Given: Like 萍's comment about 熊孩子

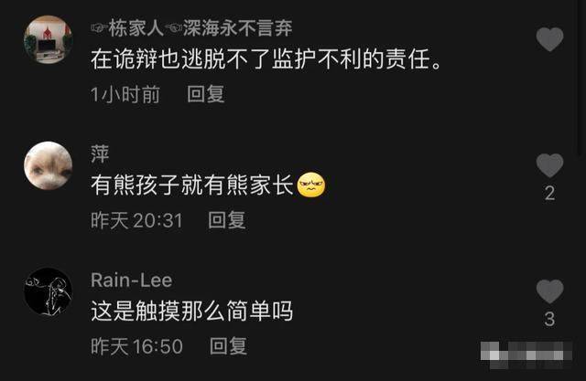Looking at the screenshot, I should (x=549, y=165).
